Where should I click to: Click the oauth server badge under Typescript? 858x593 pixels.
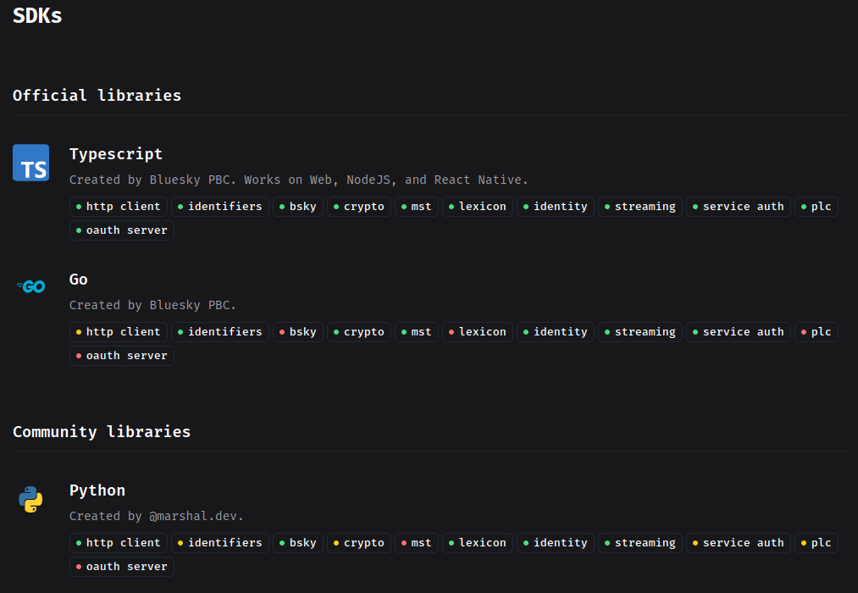click(x=121, y=230)
